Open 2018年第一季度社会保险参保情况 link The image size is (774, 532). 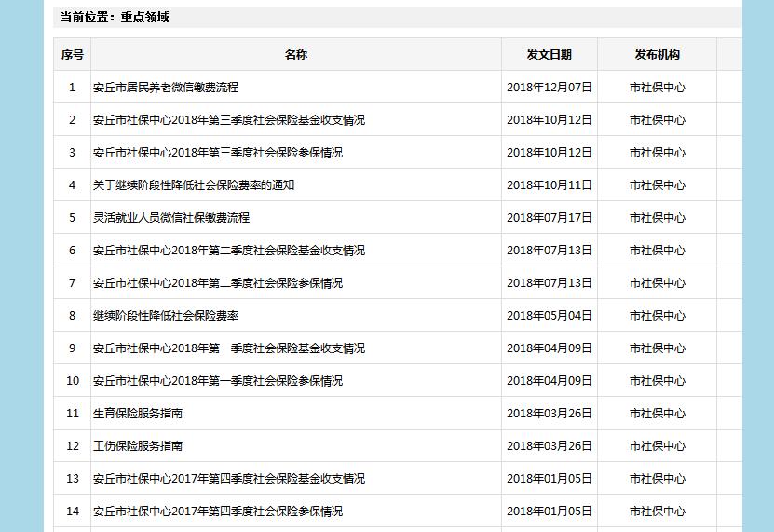(x=218, y=381)
